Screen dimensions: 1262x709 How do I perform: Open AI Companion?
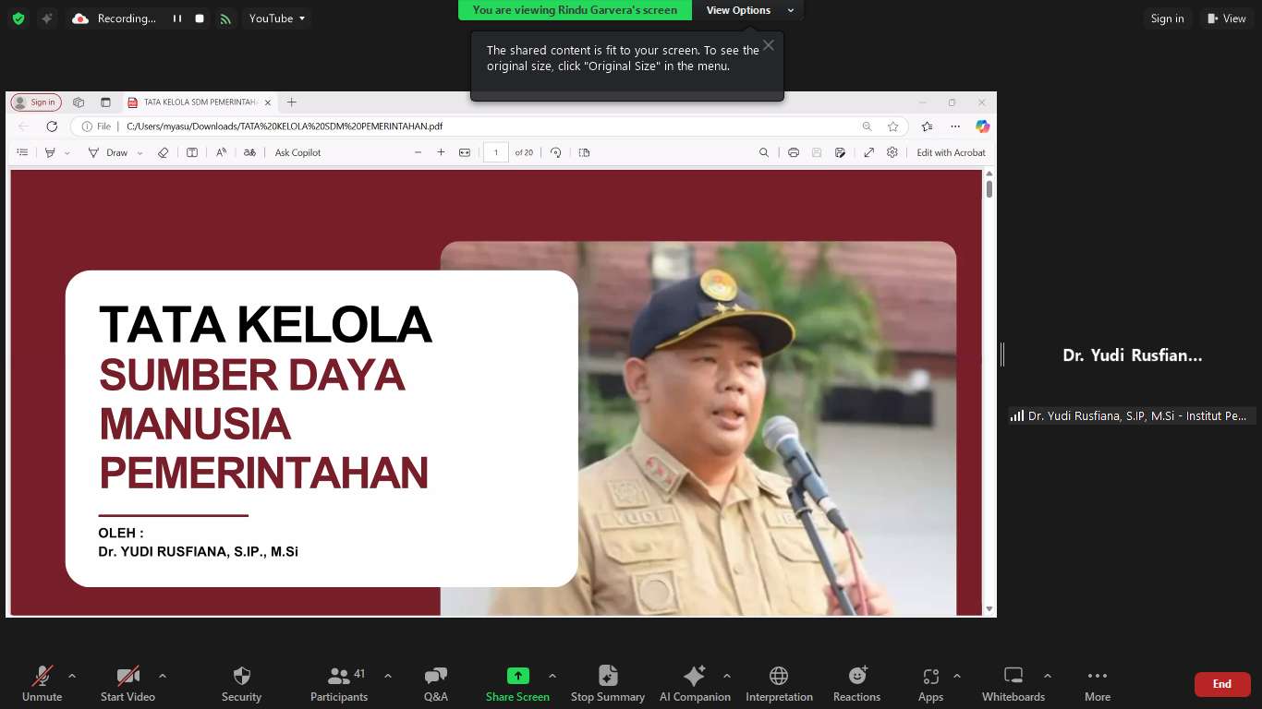click(694, 676)
